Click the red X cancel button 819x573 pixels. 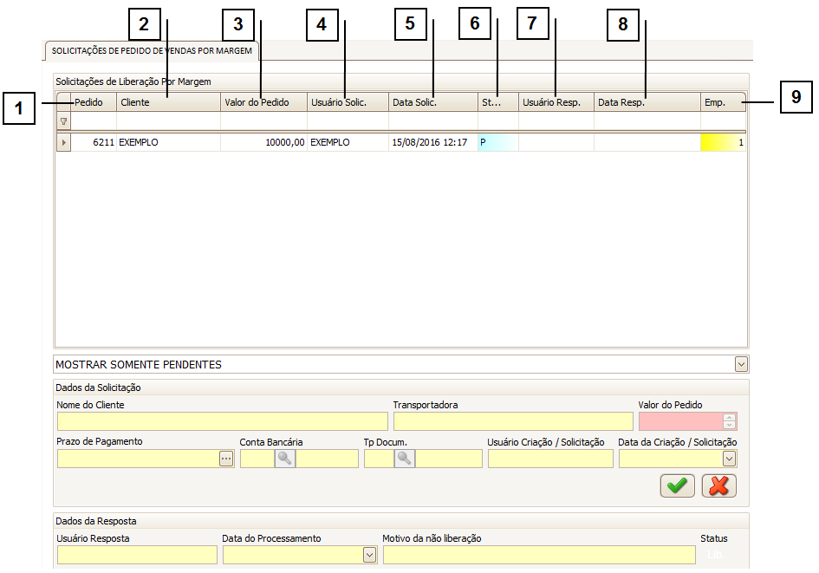(x=718, y=486)
